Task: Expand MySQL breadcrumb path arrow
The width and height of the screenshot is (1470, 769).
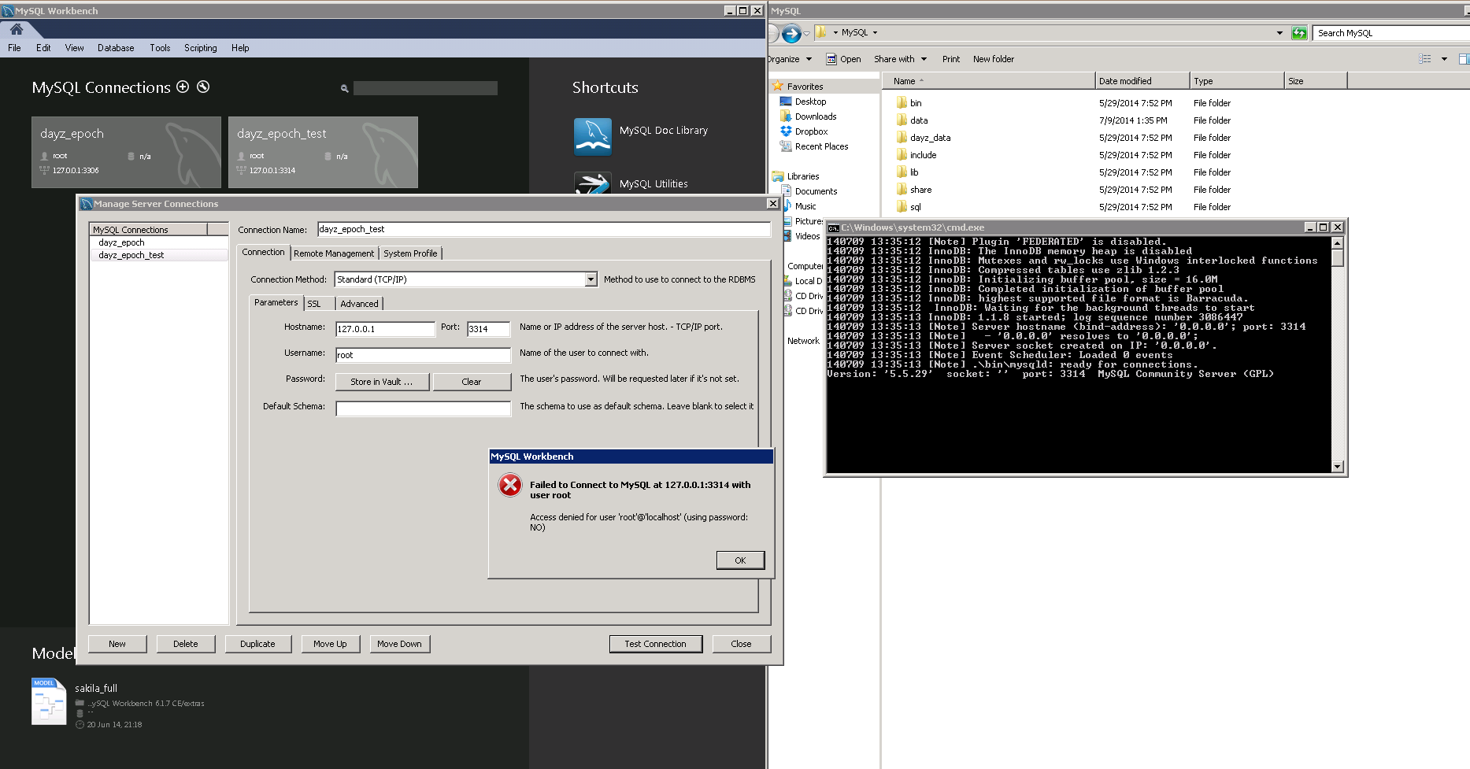Action: (875, 33)
